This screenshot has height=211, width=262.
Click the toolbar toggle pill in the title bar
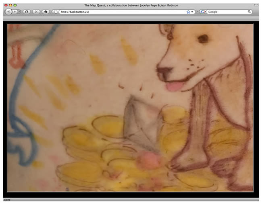coord(256,5)
